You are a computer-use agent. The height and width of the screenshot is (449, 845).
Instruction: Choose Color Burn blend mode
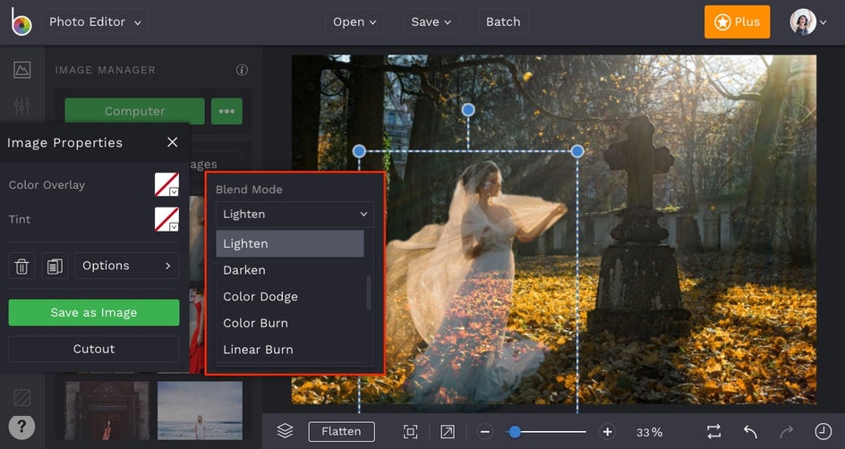[290, 323]
